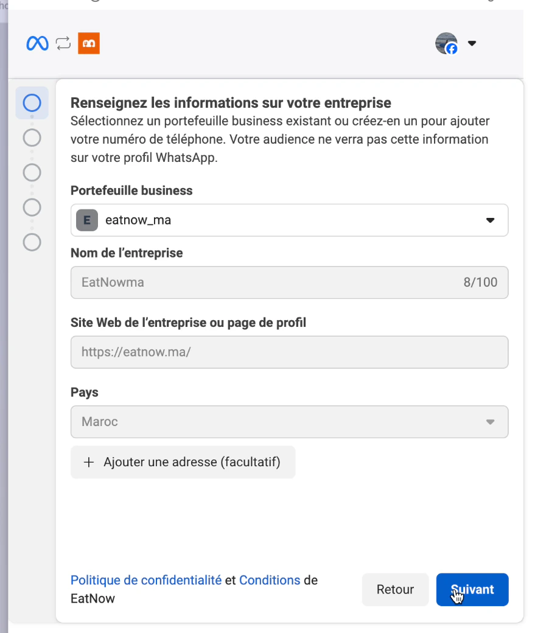Select the fourth step circle in sidebar
535x633 pixels.
[x=32, y=208]
